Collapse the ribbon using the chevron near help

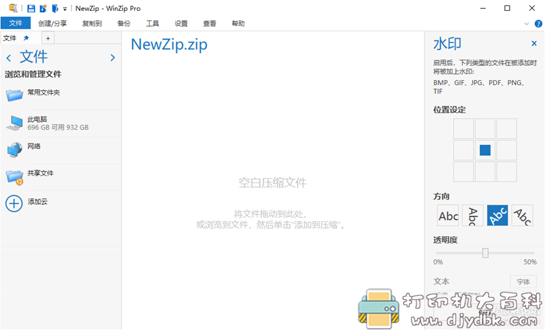point(527,24)
